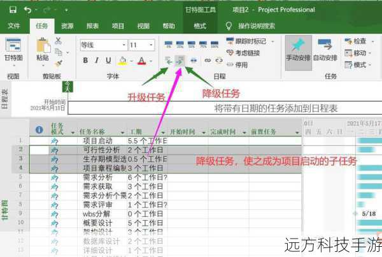
Task: Click row number 6 header
Action: click(20, 186)
